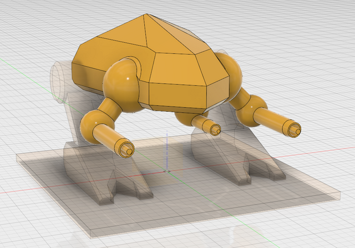Click the tip of the short middle cylinder
This screenshot has height=248, width=355.
tap(215, 130)
